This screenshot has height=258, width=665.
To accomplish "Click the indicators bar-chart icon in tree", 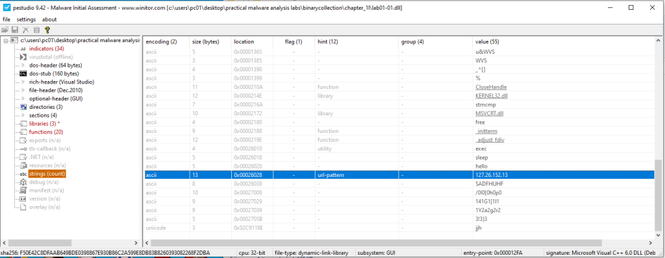I will [x=23, y=49].
